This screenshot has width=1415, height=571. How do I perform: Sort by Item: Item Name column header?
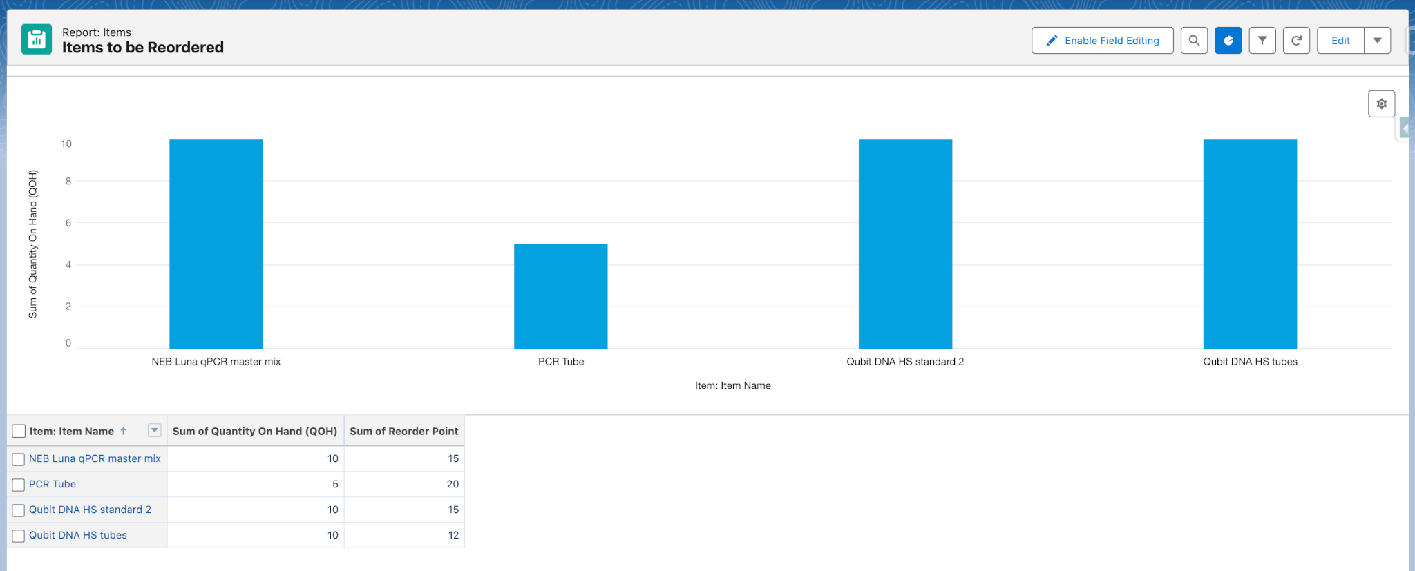pyautogui.click(x=72, y=431)
